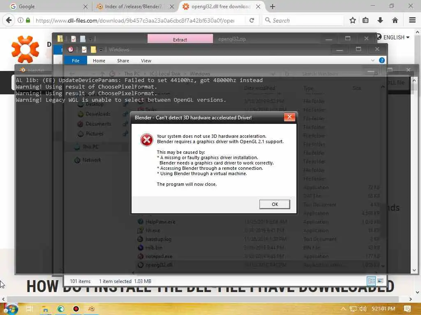Sort by the Date modified column header
This screenshot has width=421, height=315.
pyautogui.click(x=259, y=88)
